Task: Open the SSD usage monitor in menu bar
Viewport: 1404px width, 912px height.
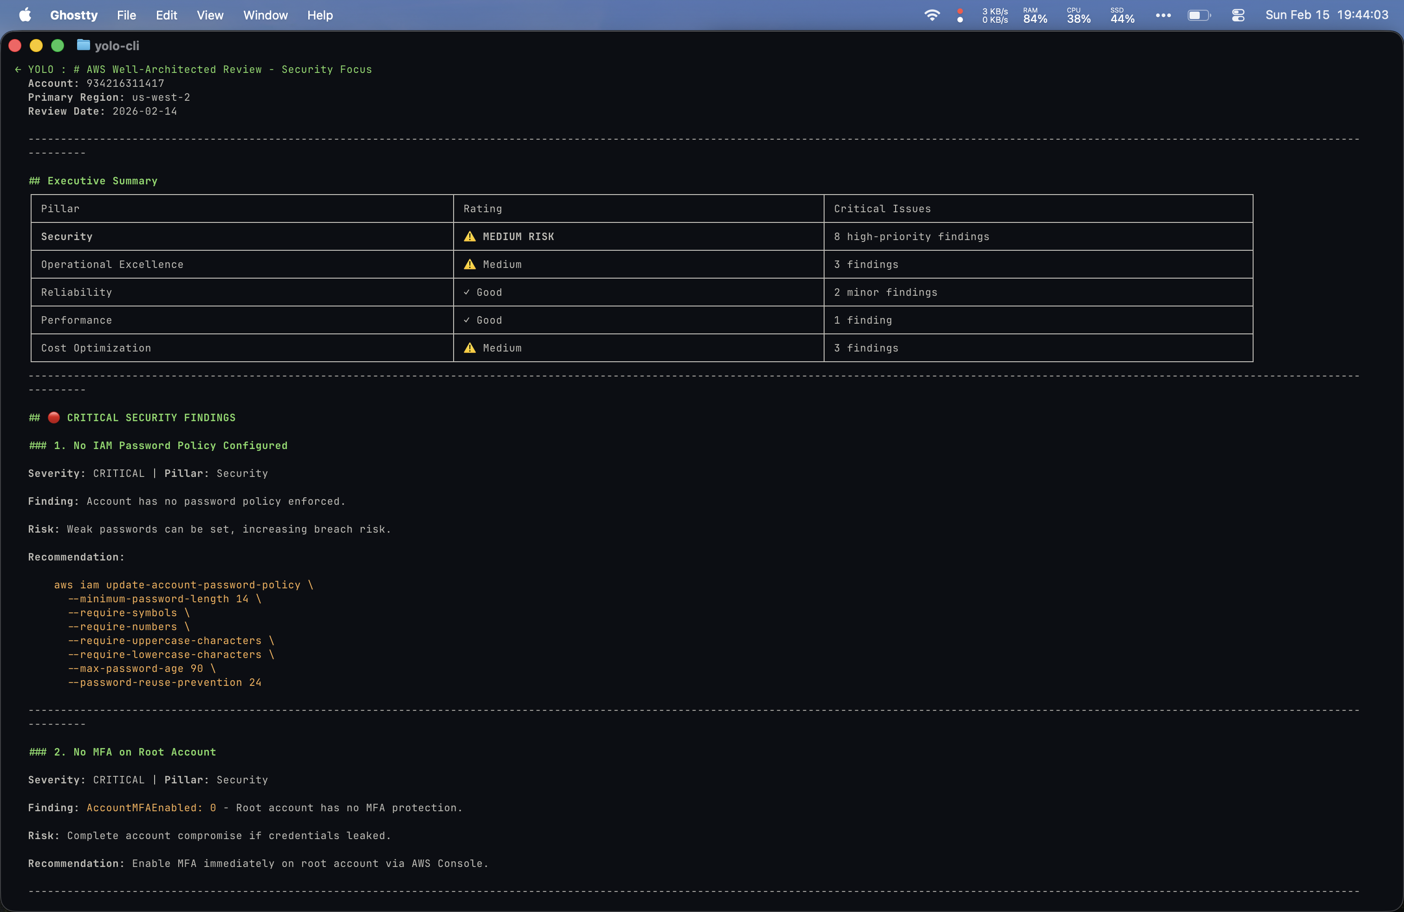Action: (1122, 15)
